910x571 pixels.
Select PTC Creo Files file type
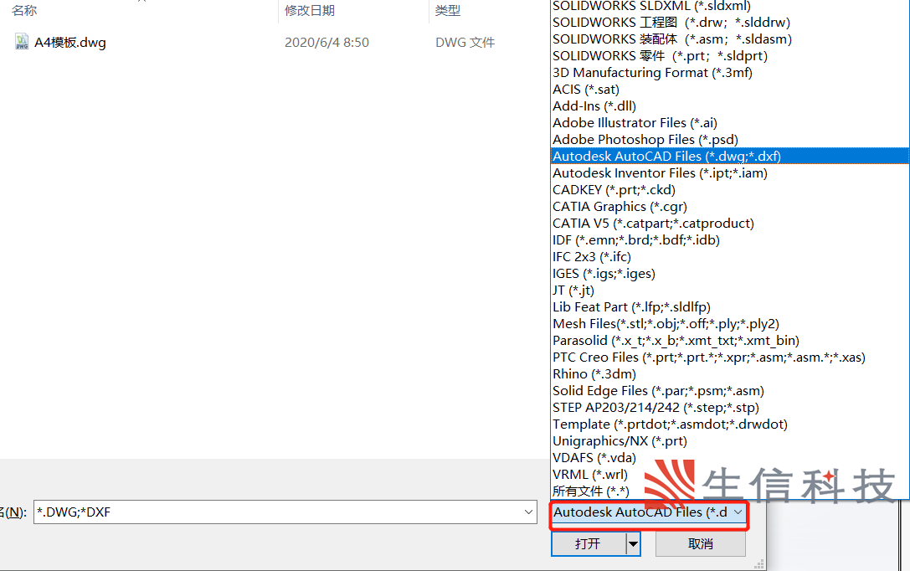[x=729, y=358]
